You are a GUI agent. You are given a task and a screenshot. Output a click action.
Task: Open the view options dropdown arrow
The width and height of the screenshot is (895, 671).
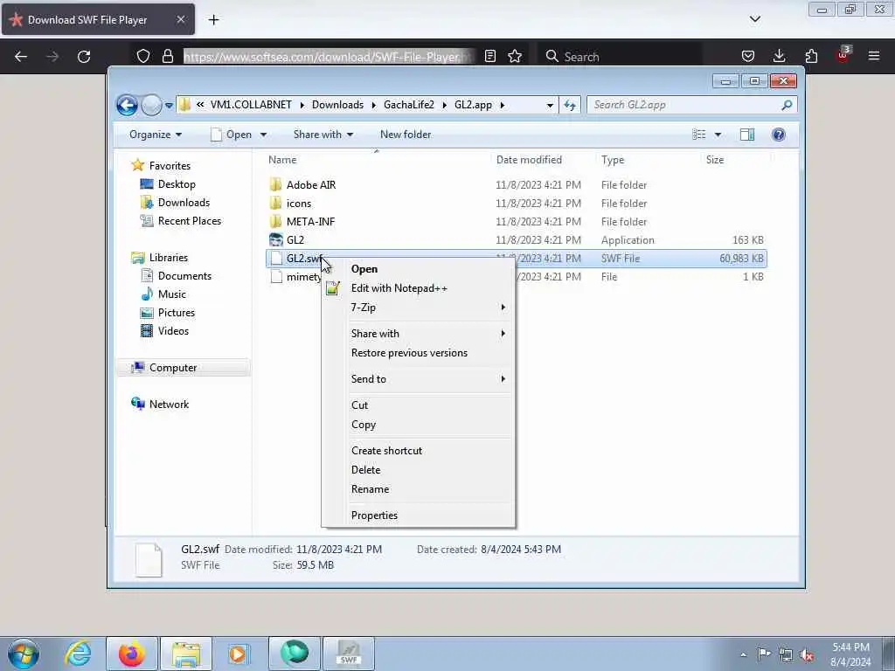coord(718,135)
